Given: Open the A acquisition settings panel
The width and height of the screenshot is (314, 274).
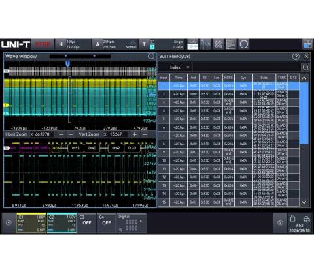Looking at the screenshot, I should coord(116,44).
